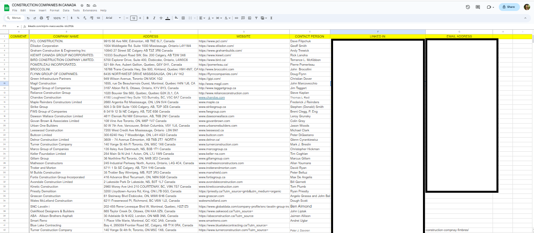Format cells as percent

78,18
